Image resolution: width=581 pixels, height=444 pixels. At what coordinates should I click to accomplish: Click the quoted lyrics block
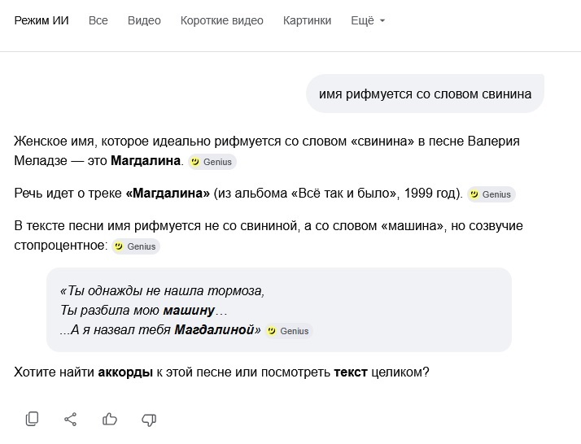pos(279,310)
